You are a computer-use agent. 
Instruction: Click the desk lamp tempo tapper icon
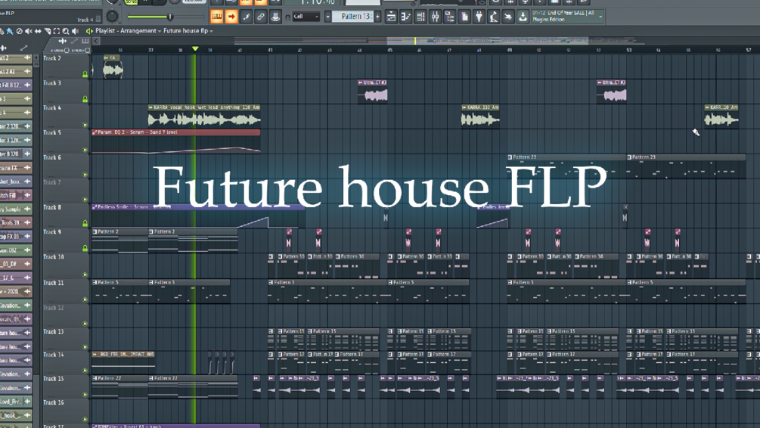coord(493,17)
